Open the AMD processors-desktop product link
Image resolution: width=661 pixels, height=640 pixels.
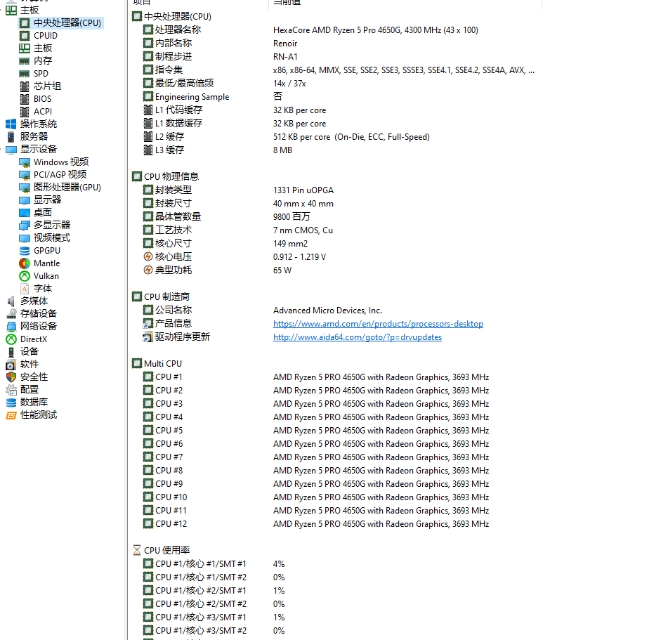tap(378, 324)
